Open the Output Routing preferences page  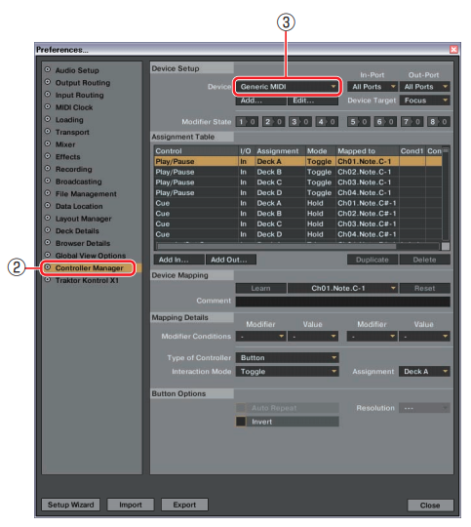tap(82, 83)
